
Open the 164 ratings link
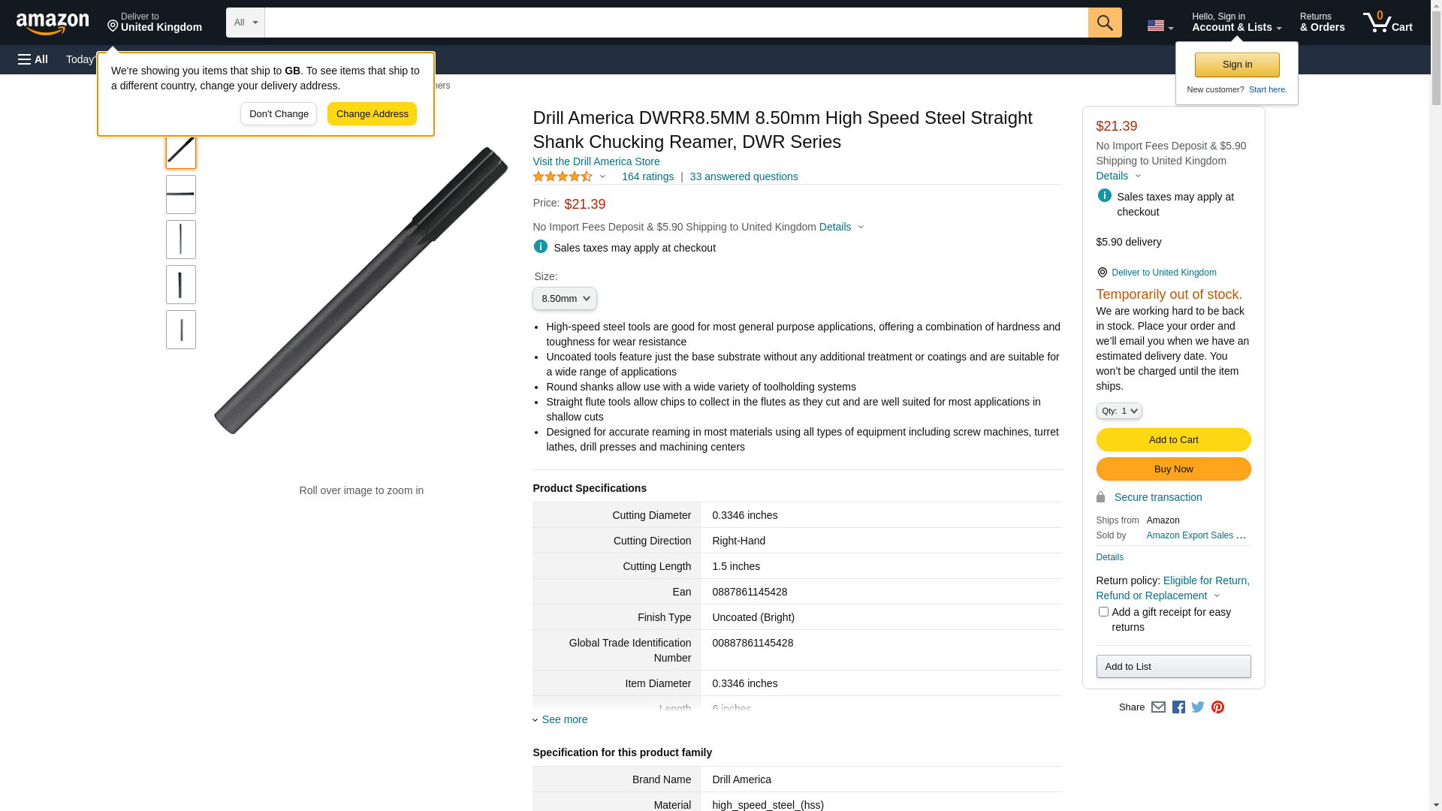[x=647, y=177]
